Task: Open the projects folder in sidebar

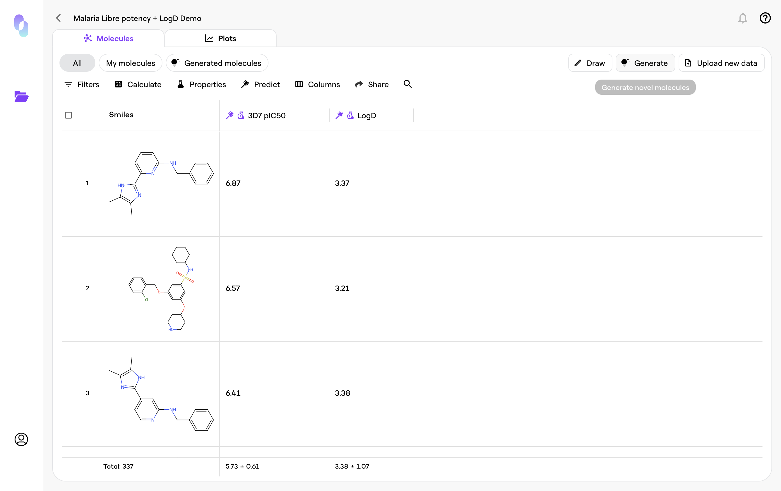Action: (21, 97)
